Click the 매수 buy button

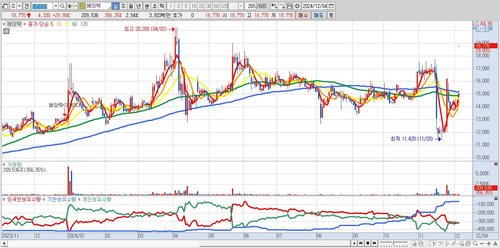(303, 15)
